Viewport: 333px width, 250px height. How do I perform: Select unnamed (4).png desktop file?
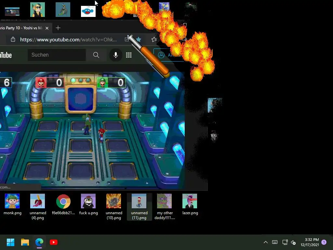[x=38, y=207]
